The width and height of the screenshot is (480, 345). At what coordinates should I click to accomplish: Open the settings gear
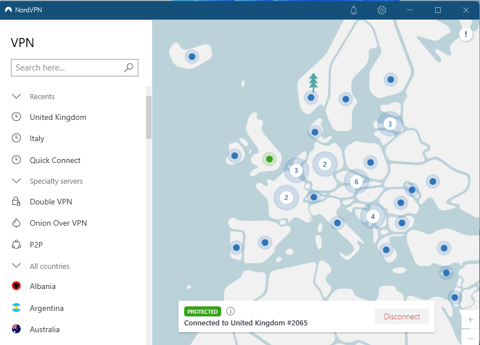pos(381,10)
